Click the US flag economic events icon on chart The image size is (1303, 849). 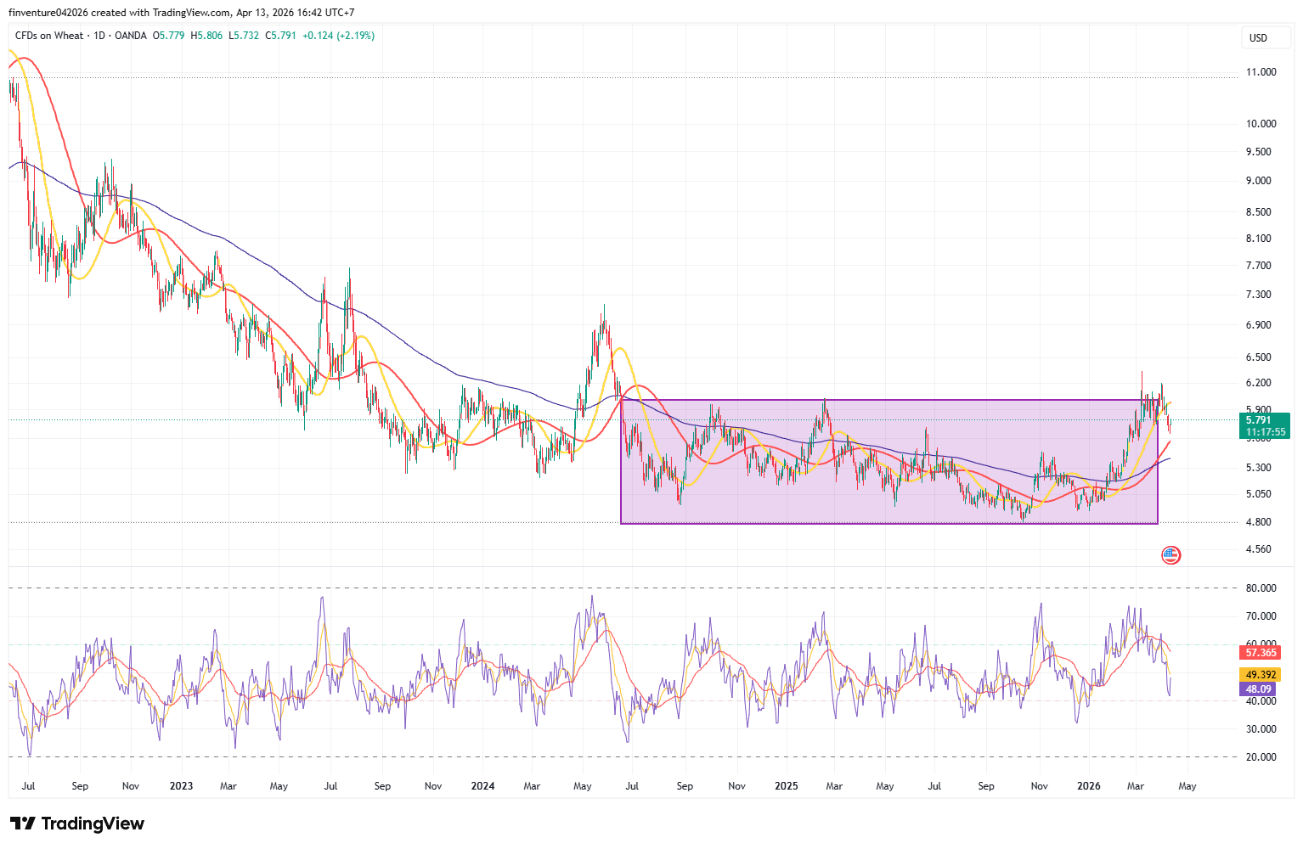click(1170, 554)
